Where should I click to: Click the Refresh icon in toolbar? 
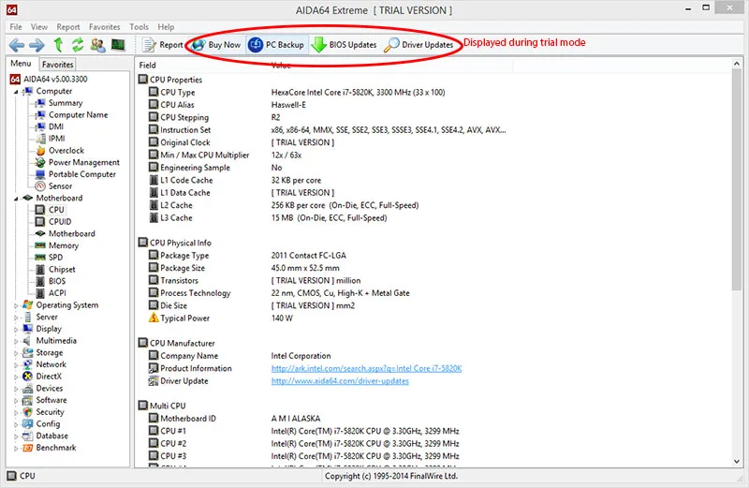[78, 44]
